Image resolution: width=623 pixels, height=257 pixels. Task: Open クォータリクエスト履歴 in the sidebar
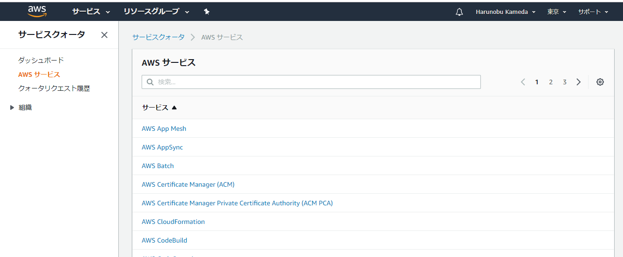[x=54, y=88]
